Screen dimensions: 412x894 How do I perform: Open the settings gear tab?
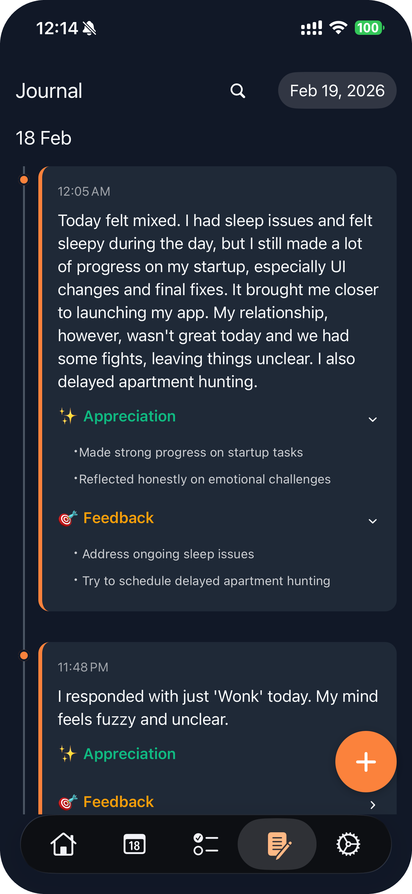click(348, 844)
